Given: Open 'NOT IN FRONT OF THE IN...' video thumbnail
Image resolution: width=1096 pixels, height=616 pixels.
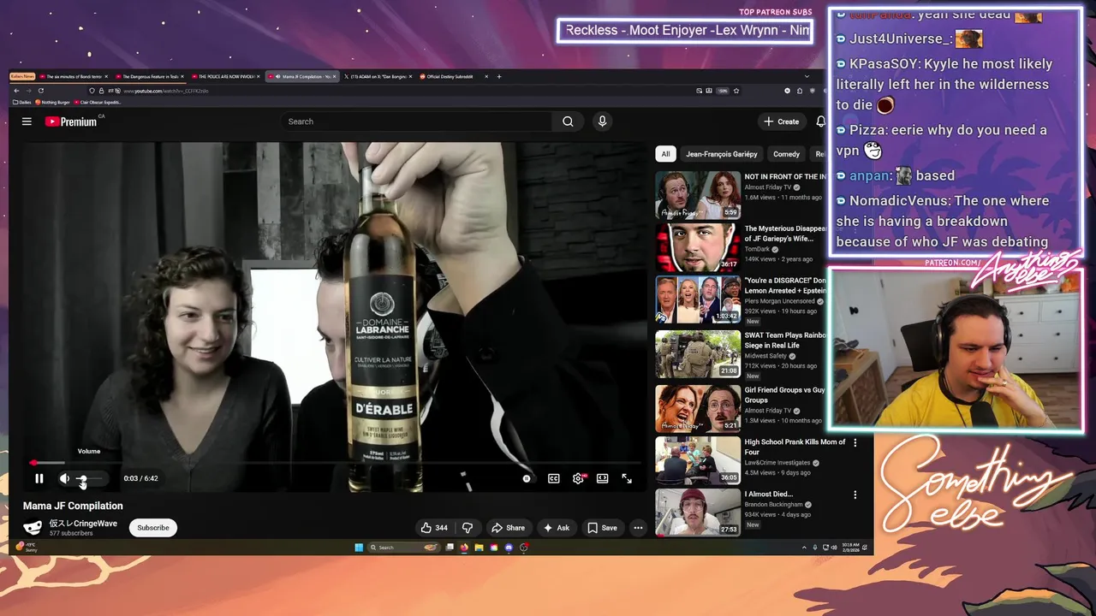Looking at the screenshot, I should pos(698,195).
